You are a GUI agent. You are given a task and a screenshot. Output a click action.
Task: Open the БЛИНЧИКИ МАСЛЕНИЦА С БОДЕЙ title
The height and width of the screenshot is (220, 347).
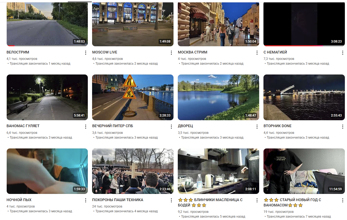click(210, 202)
